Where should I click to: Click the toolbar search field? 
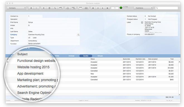pyautogui.click(x=167, y=8)
